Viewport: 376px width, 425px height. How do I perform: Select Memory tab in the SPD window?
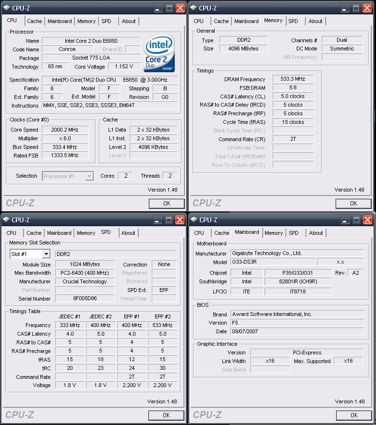click(86, 233)
